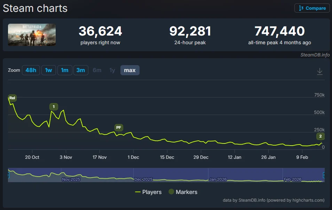The image size is (332, 210).
Task: Click the SteamDB.info credit link
Action: pos(315,55)
